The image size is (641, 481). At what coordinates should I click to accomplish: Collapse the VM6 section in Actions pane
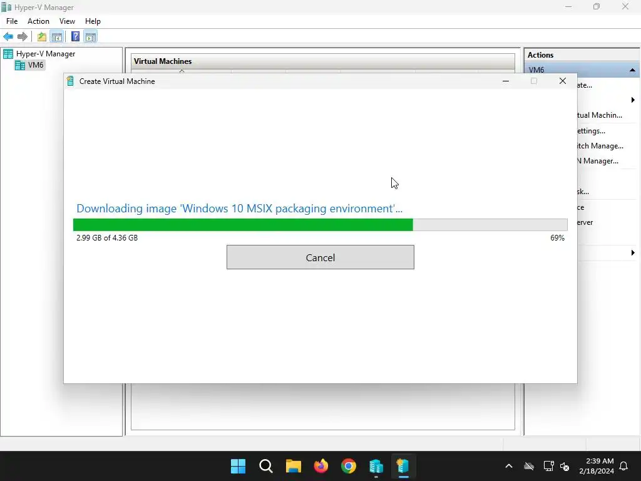[x=632, y=70]
